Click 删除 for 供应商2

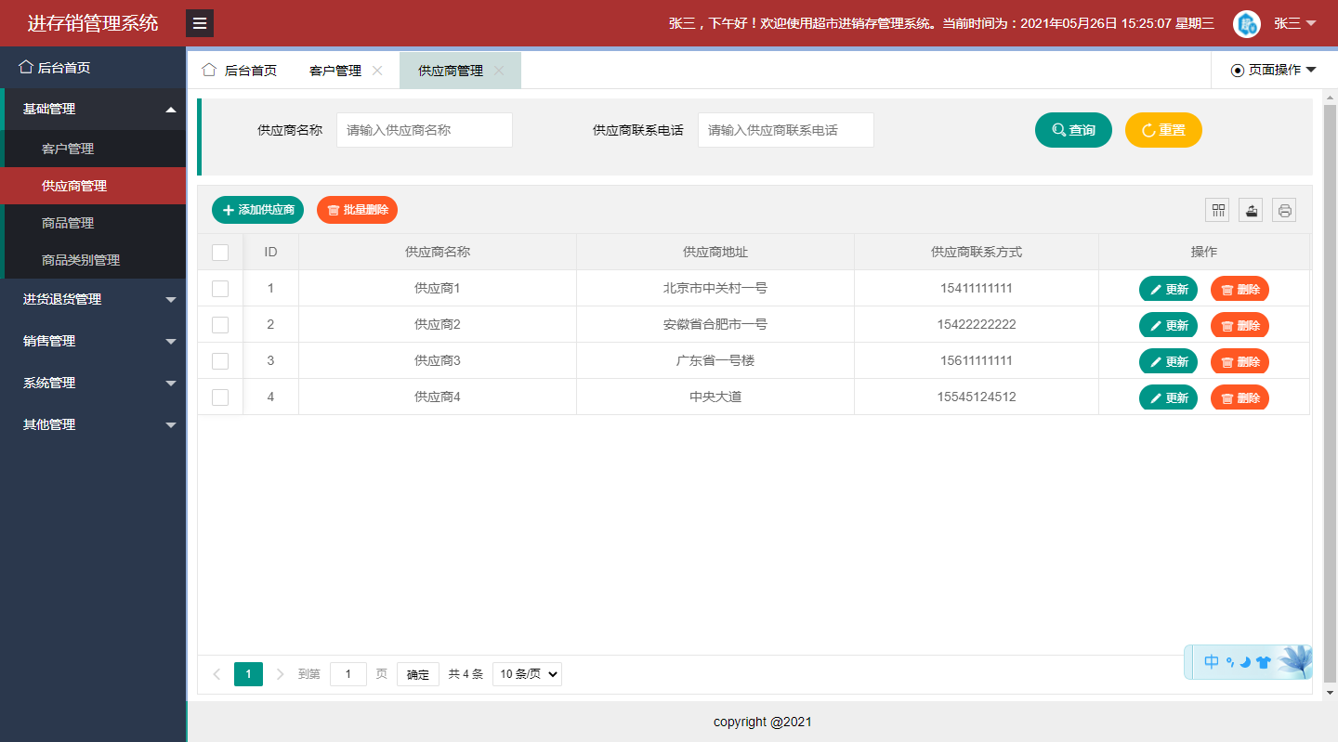coord(1240,325)
